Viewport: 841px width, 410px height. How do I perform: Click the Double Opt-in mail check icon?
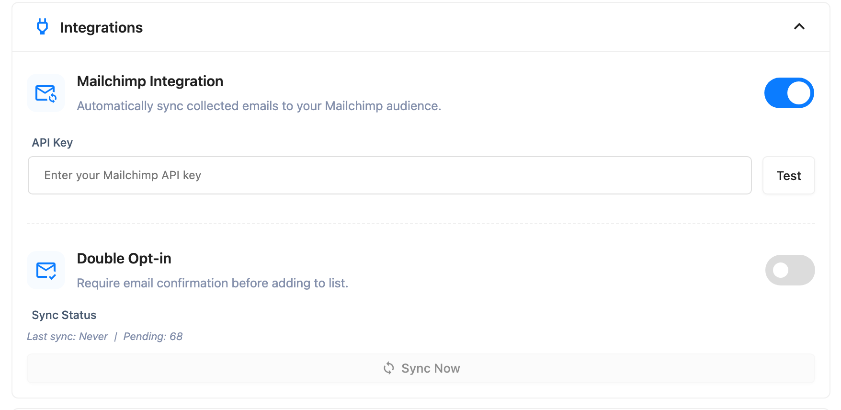point(46,270)
